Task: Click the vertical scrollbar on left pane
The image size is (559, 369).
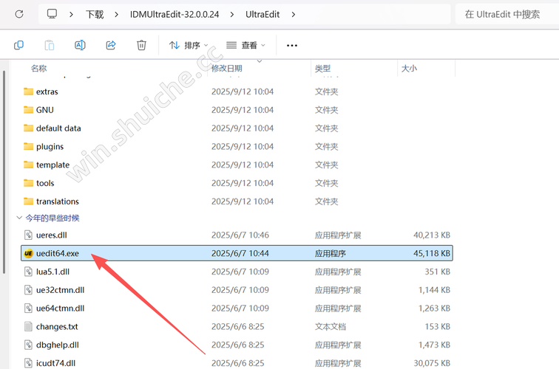Action: [4, 172]
